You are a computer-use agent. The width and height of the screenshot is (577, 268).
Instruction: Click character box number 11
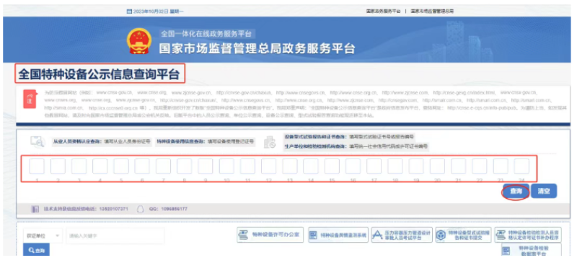coord(247,166)
